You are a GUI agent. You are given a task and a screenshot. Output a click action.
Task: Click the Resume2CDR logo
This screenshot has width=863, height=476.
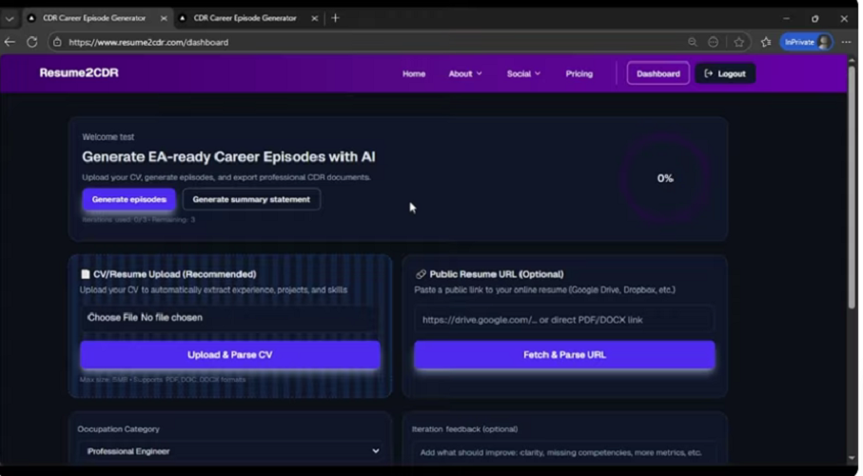pyautogui.click(x=79, y=72)
